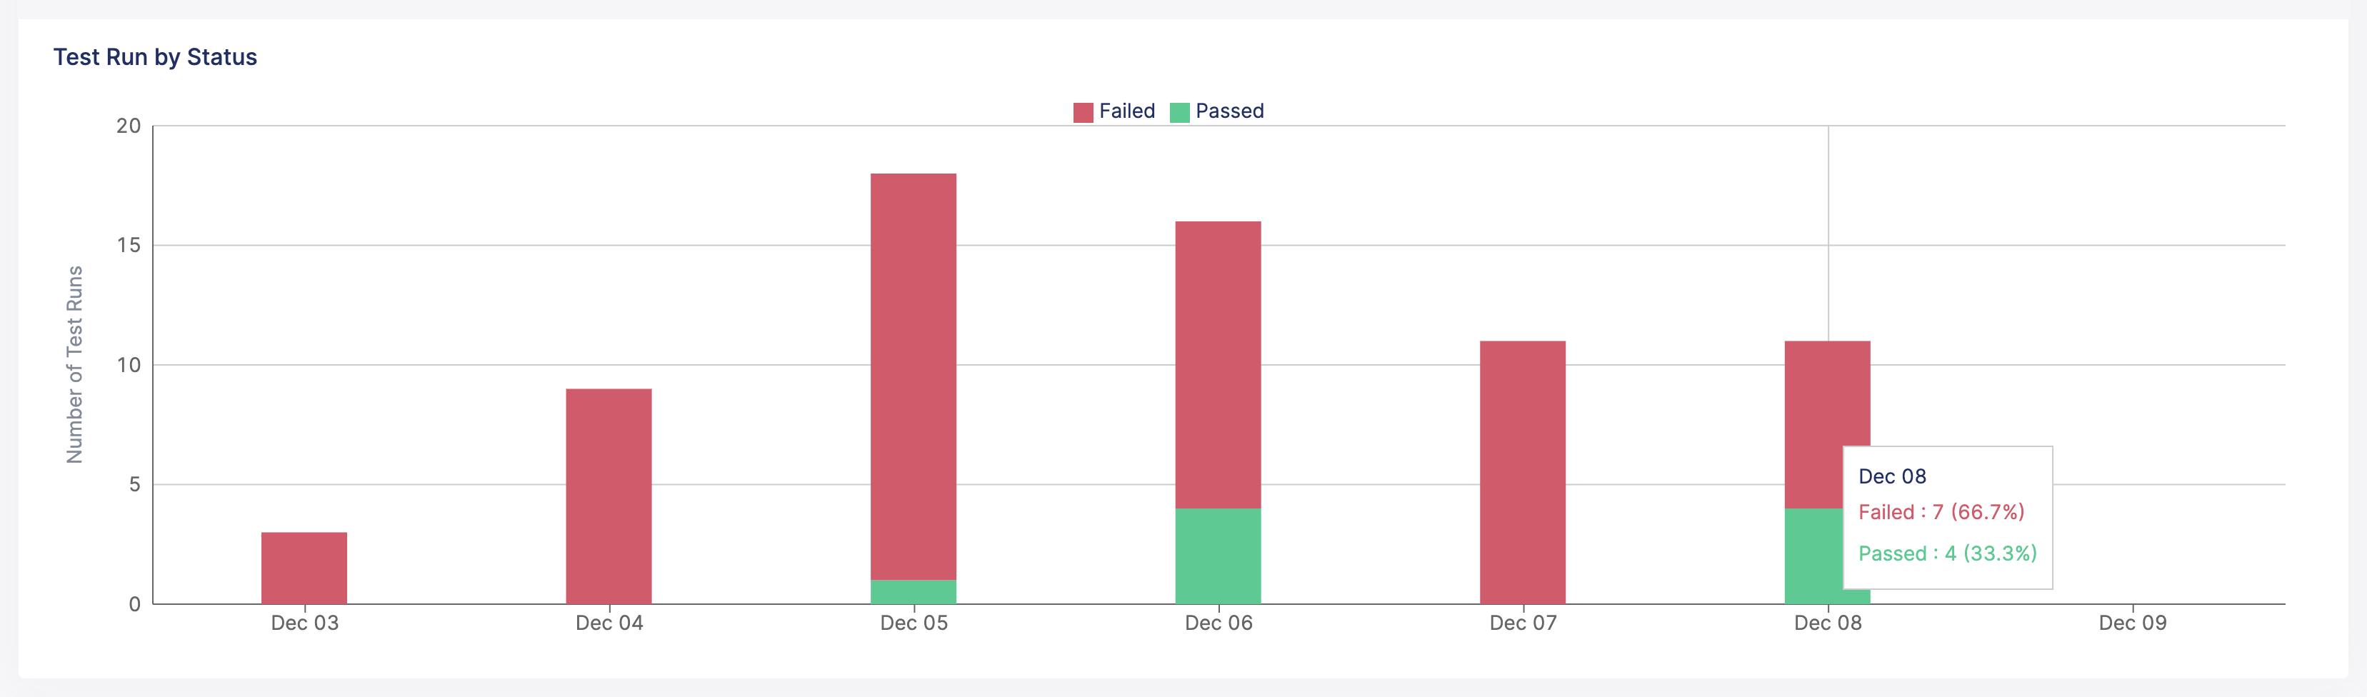Click the Test Run by Status title
This screenshot has height=697, width=2367.
pos(155,57)
